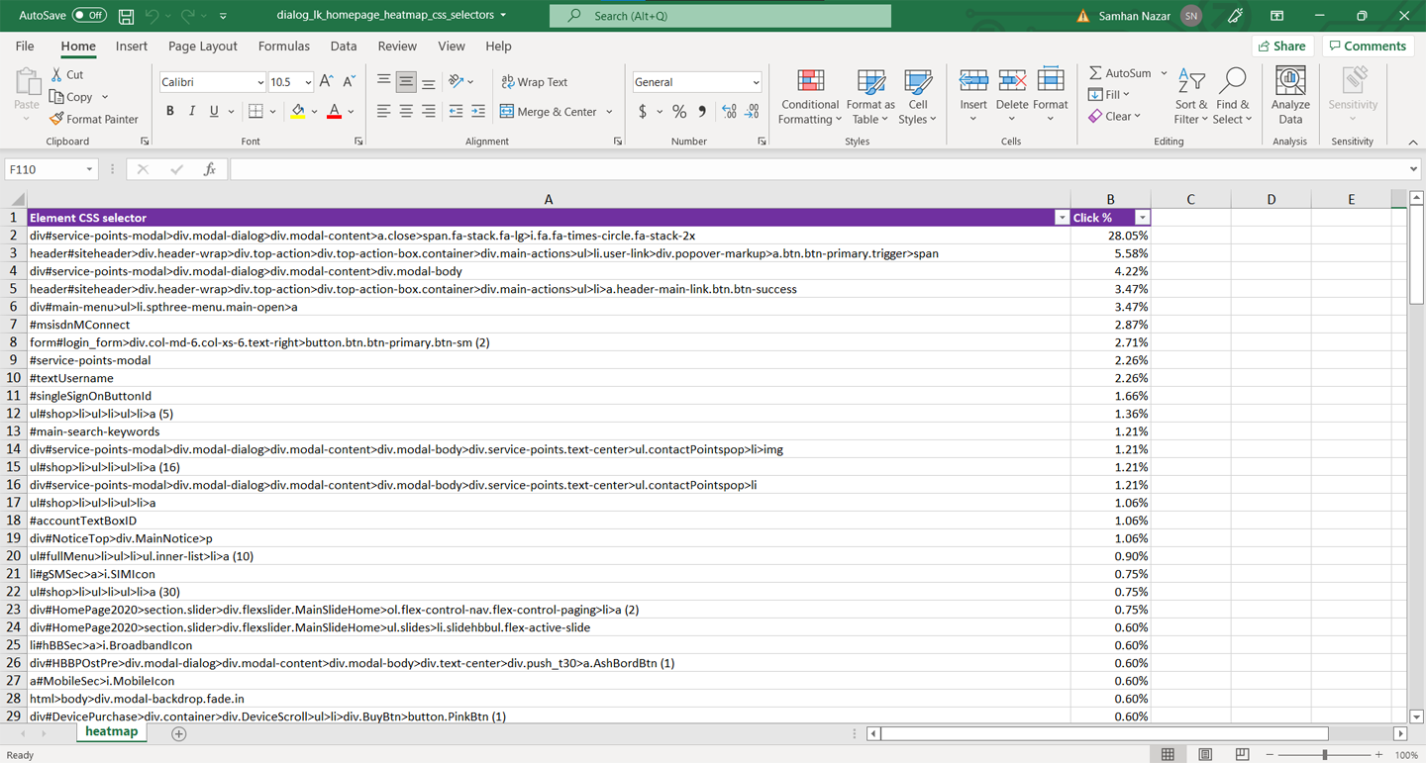Image resolution: width=1426 pixels, height=763 pixels.
Task: Open Sort & Filter options
Action: point(1191,97)
